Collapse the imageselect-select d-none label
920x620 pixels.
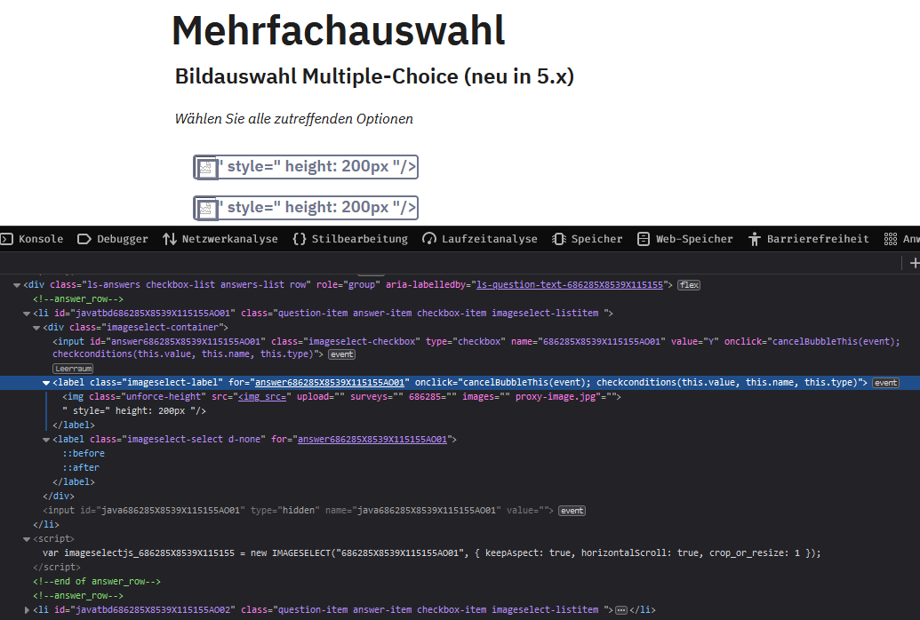click(x=46, y=440)
